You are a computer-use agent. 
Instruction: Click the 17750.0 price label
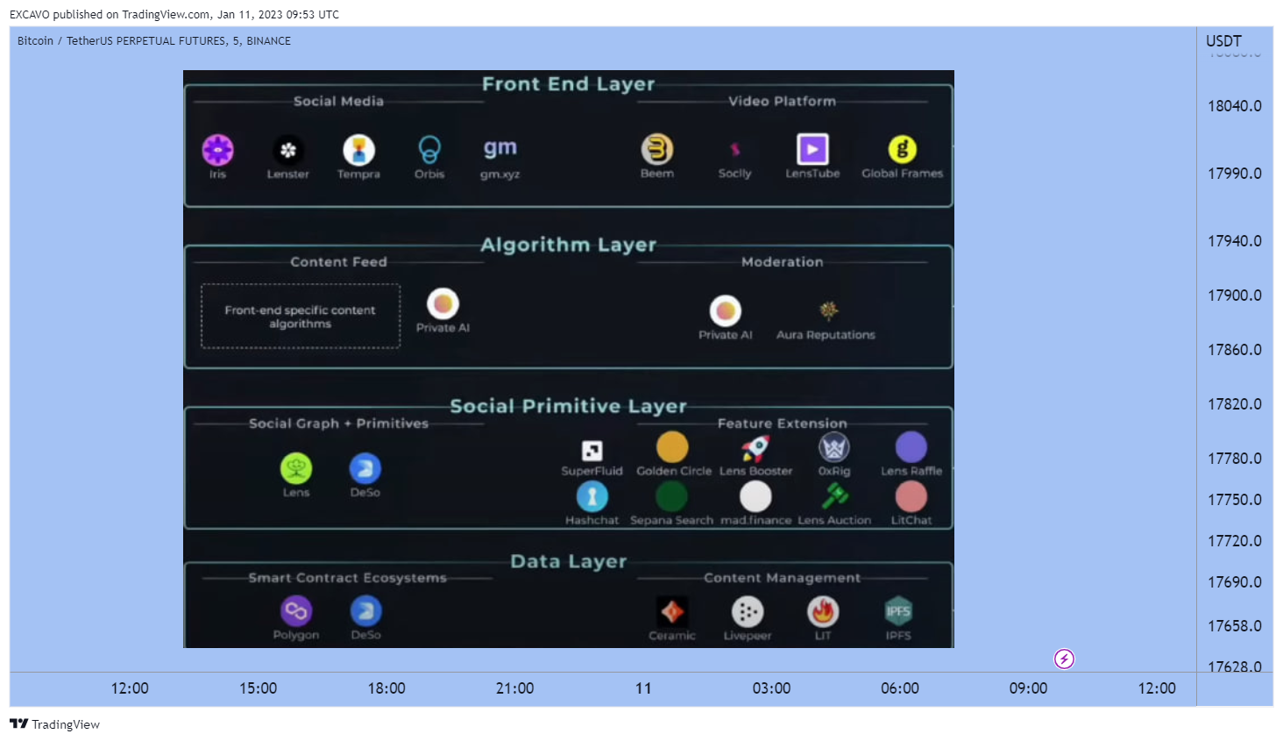tap(1235, 500)
